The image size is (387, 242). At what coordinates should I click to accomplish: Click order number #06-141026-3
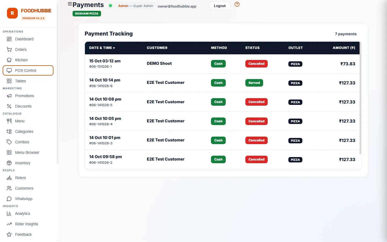[x=101, y=143]
